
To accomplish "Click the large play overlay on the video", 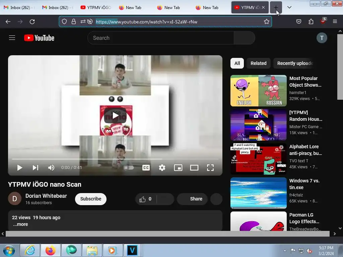I will click(115, 115).
